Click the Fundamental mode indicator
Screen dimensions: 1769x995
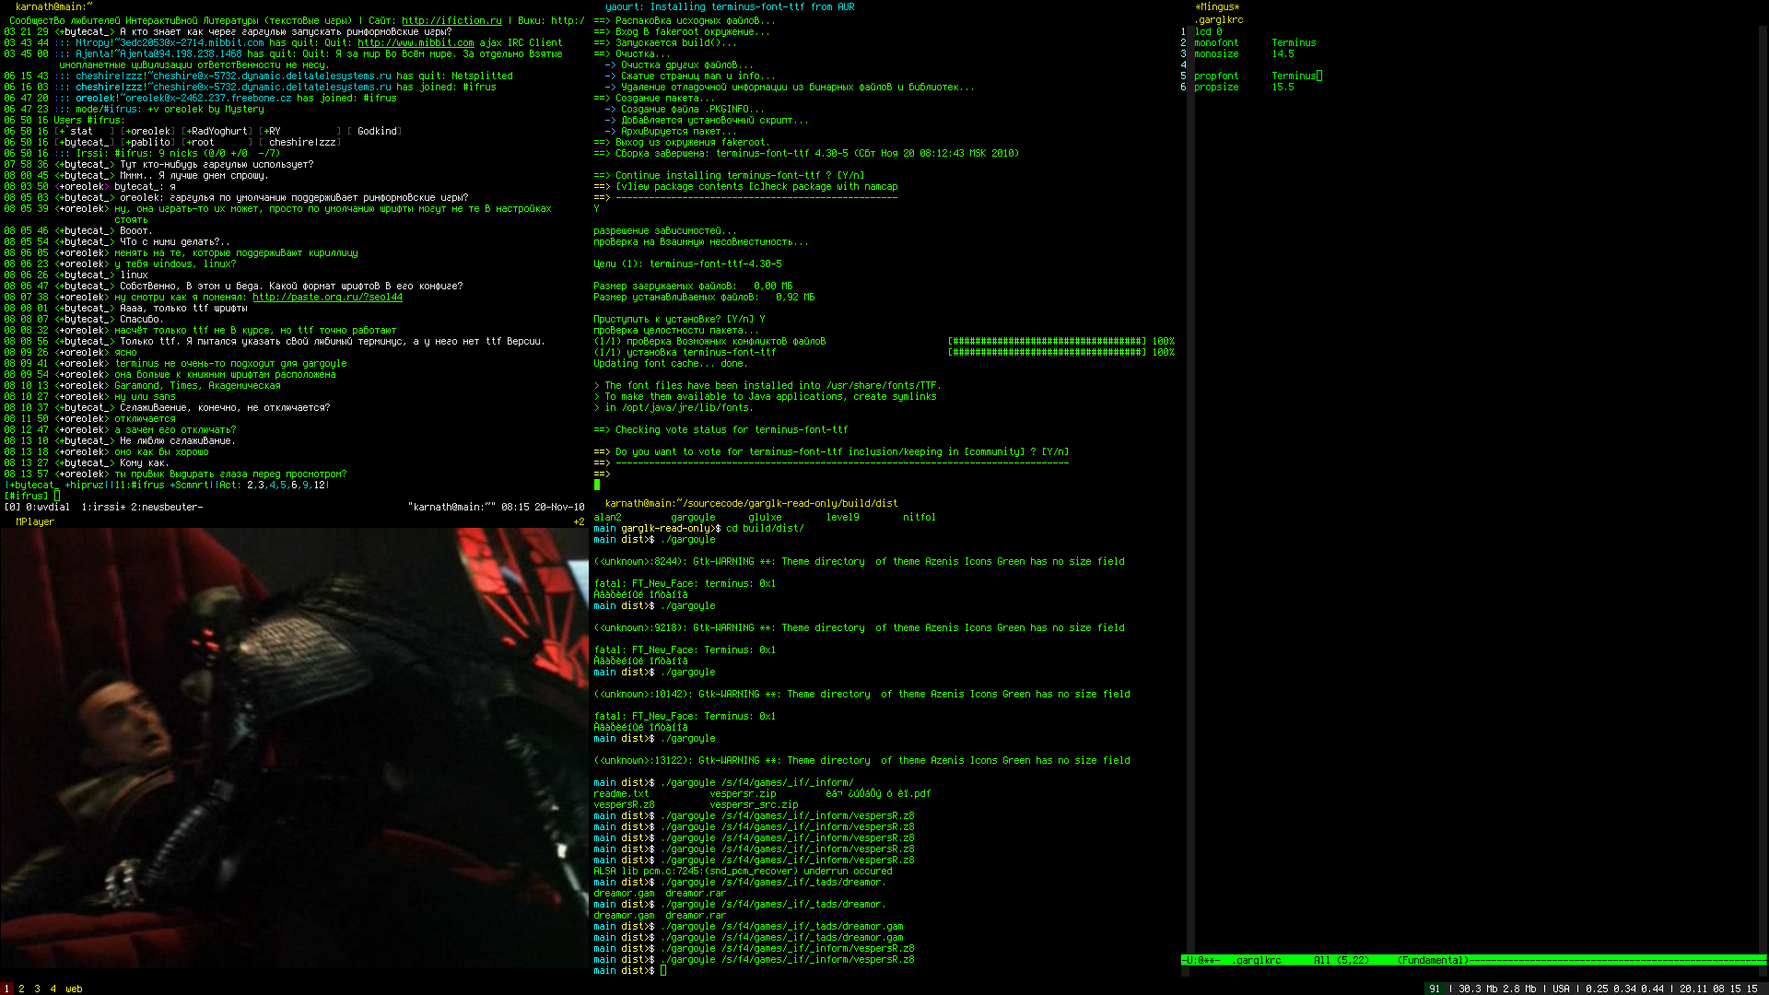(1432, 960)
